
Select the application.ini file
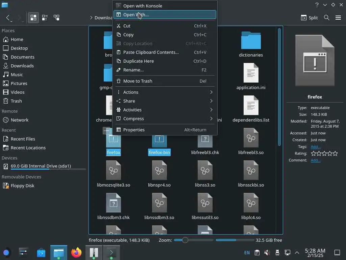tap(251, 77)
